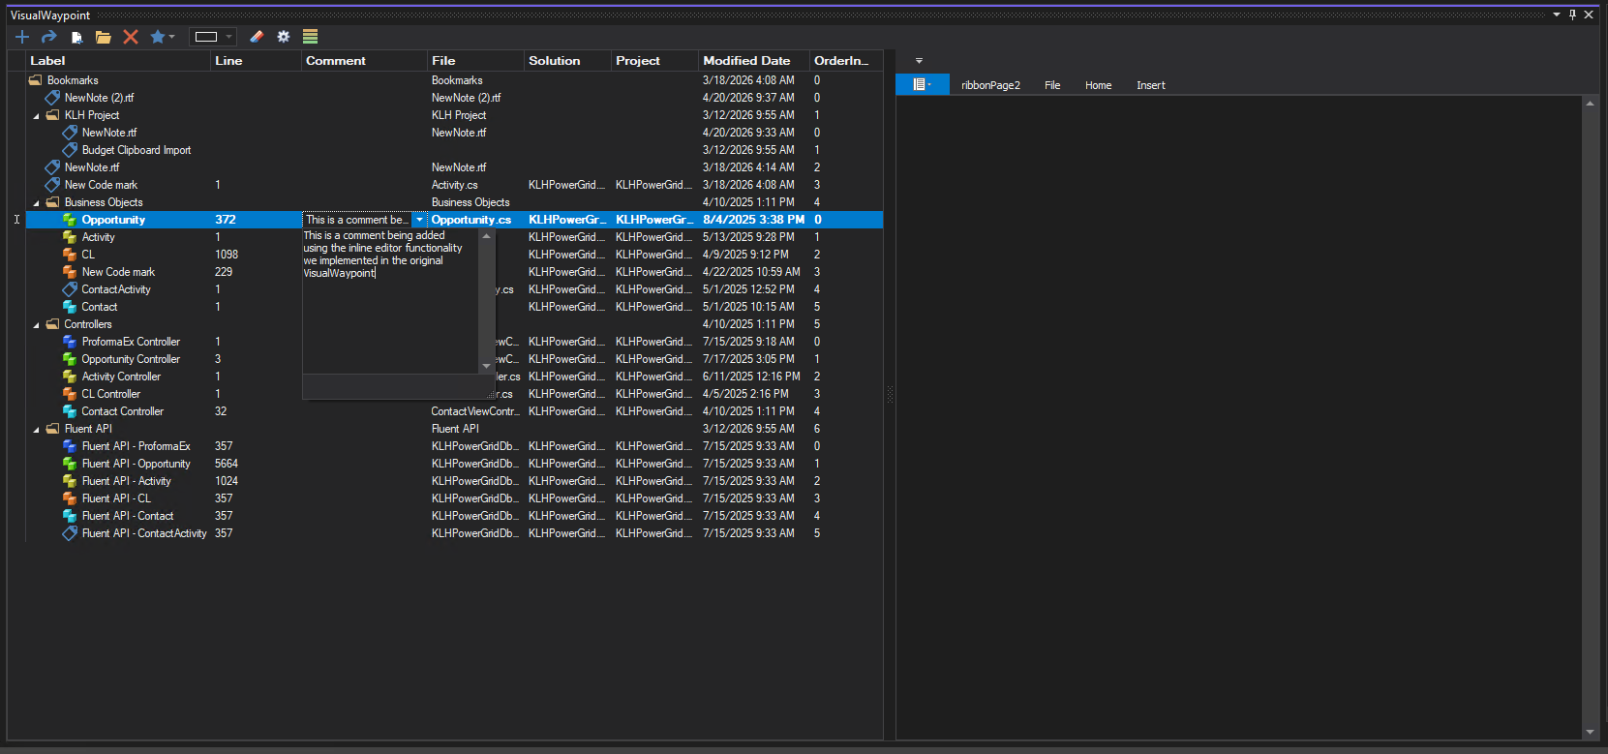Open the rectangle swatch dropdown in the toolbar
The width and height of the screenshot is (1608, 754).
point(229,37)
